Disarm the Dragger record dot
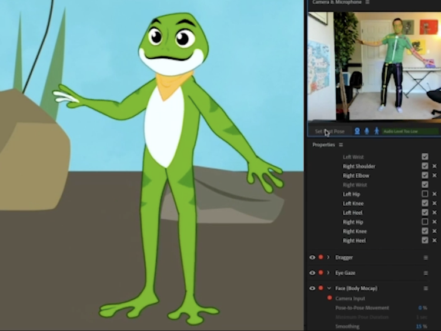 [x=320, y=257]
